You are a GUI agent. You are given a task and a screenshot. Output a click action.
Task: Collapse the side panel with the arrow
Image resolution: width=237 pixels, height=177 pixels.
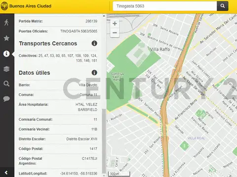click(x=6, y=173)
